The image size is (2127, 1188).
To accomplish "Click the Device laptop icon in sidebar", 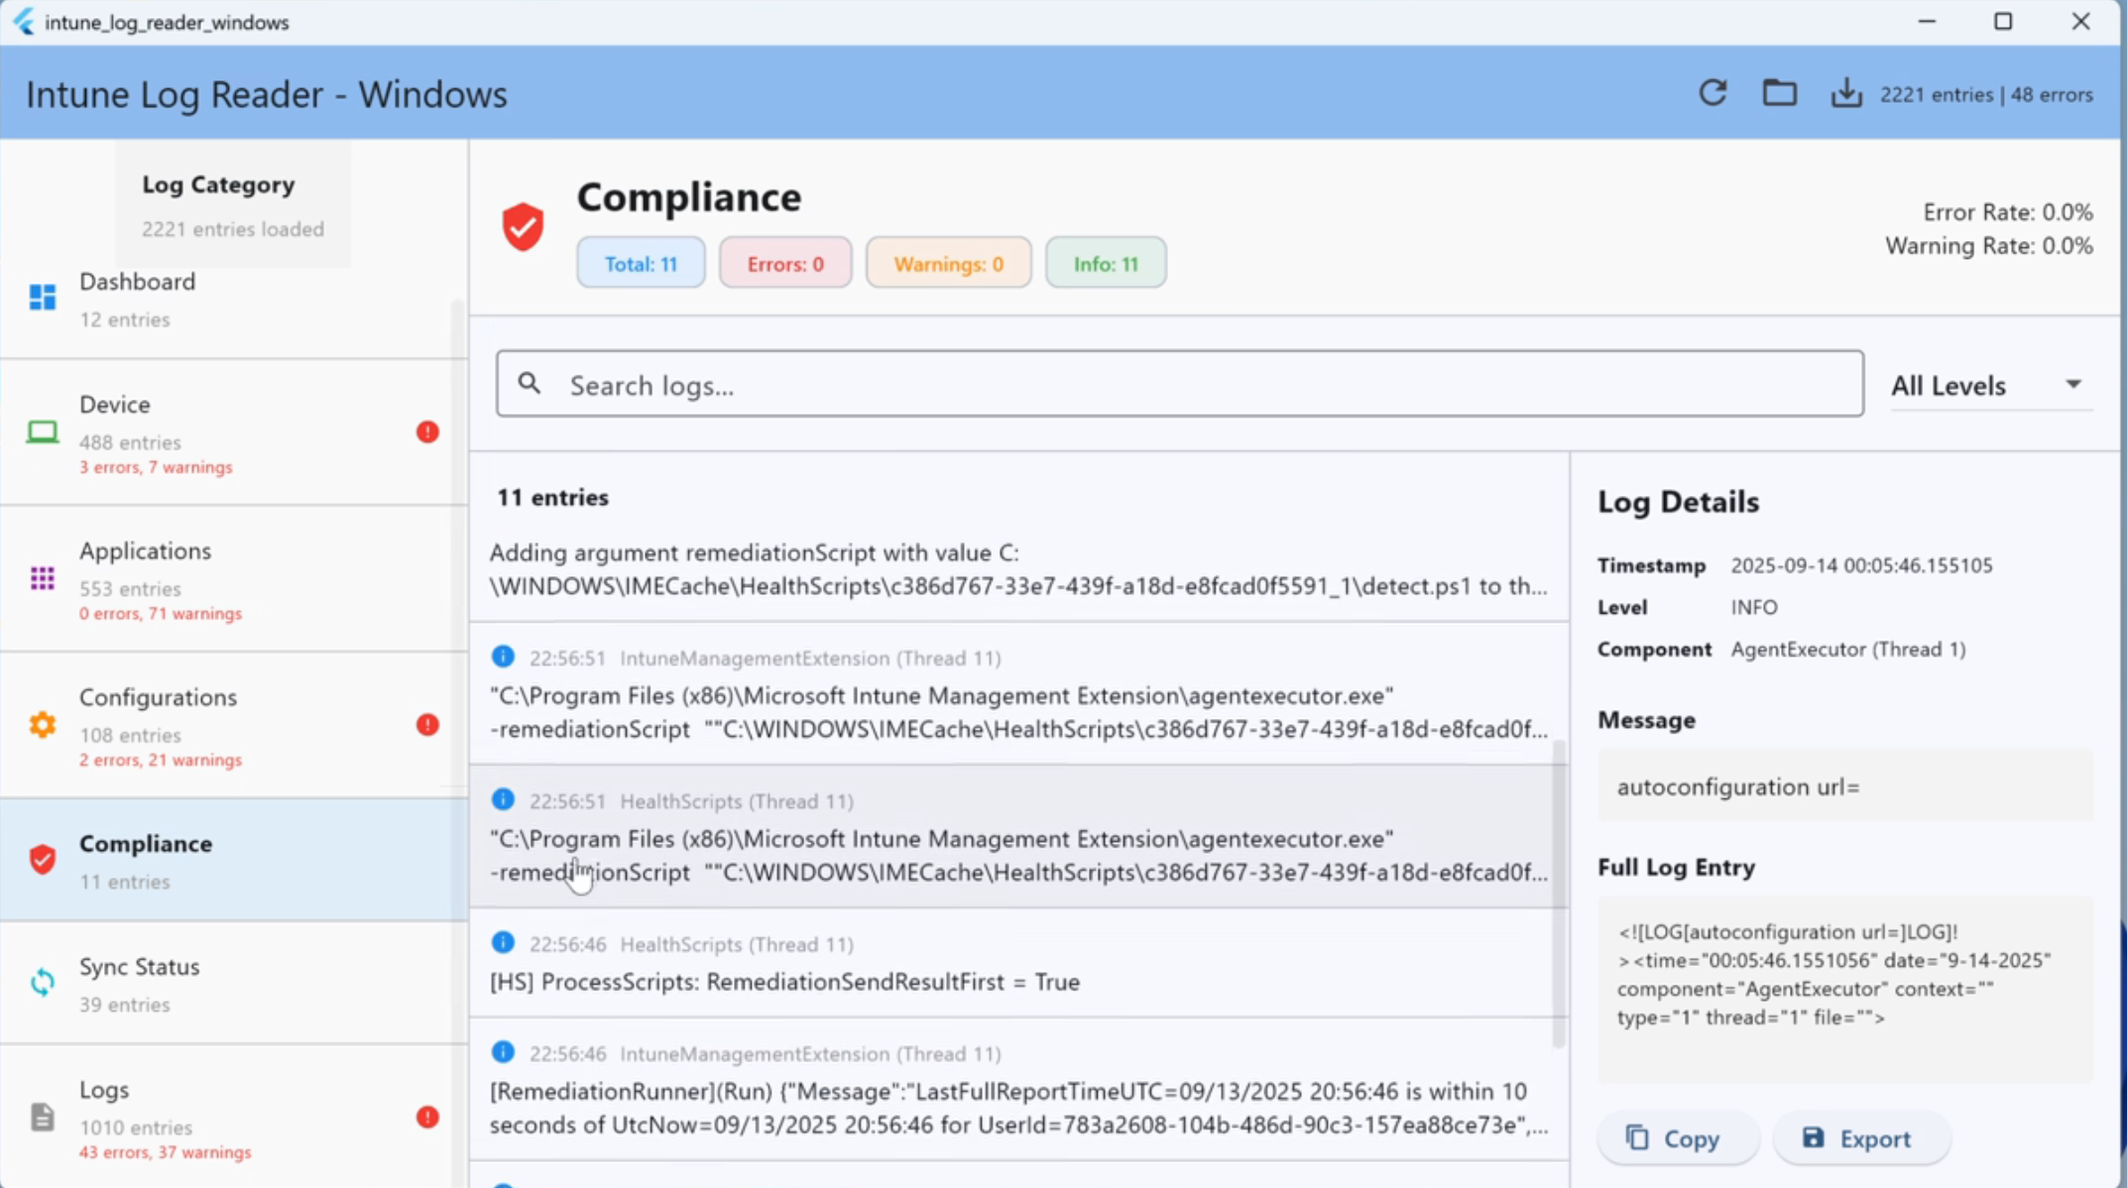I will click(x=42, y=430).
